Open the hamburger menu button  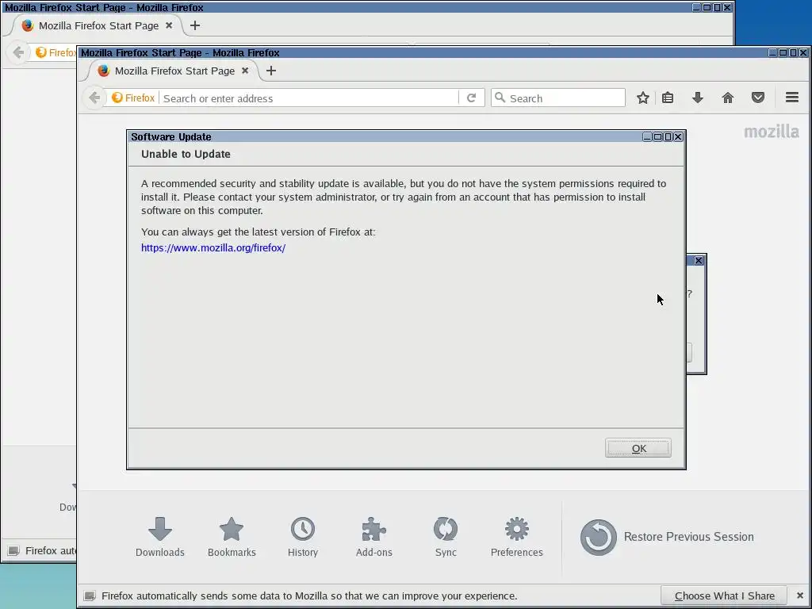pyautogui.click(x=792, y=98)
